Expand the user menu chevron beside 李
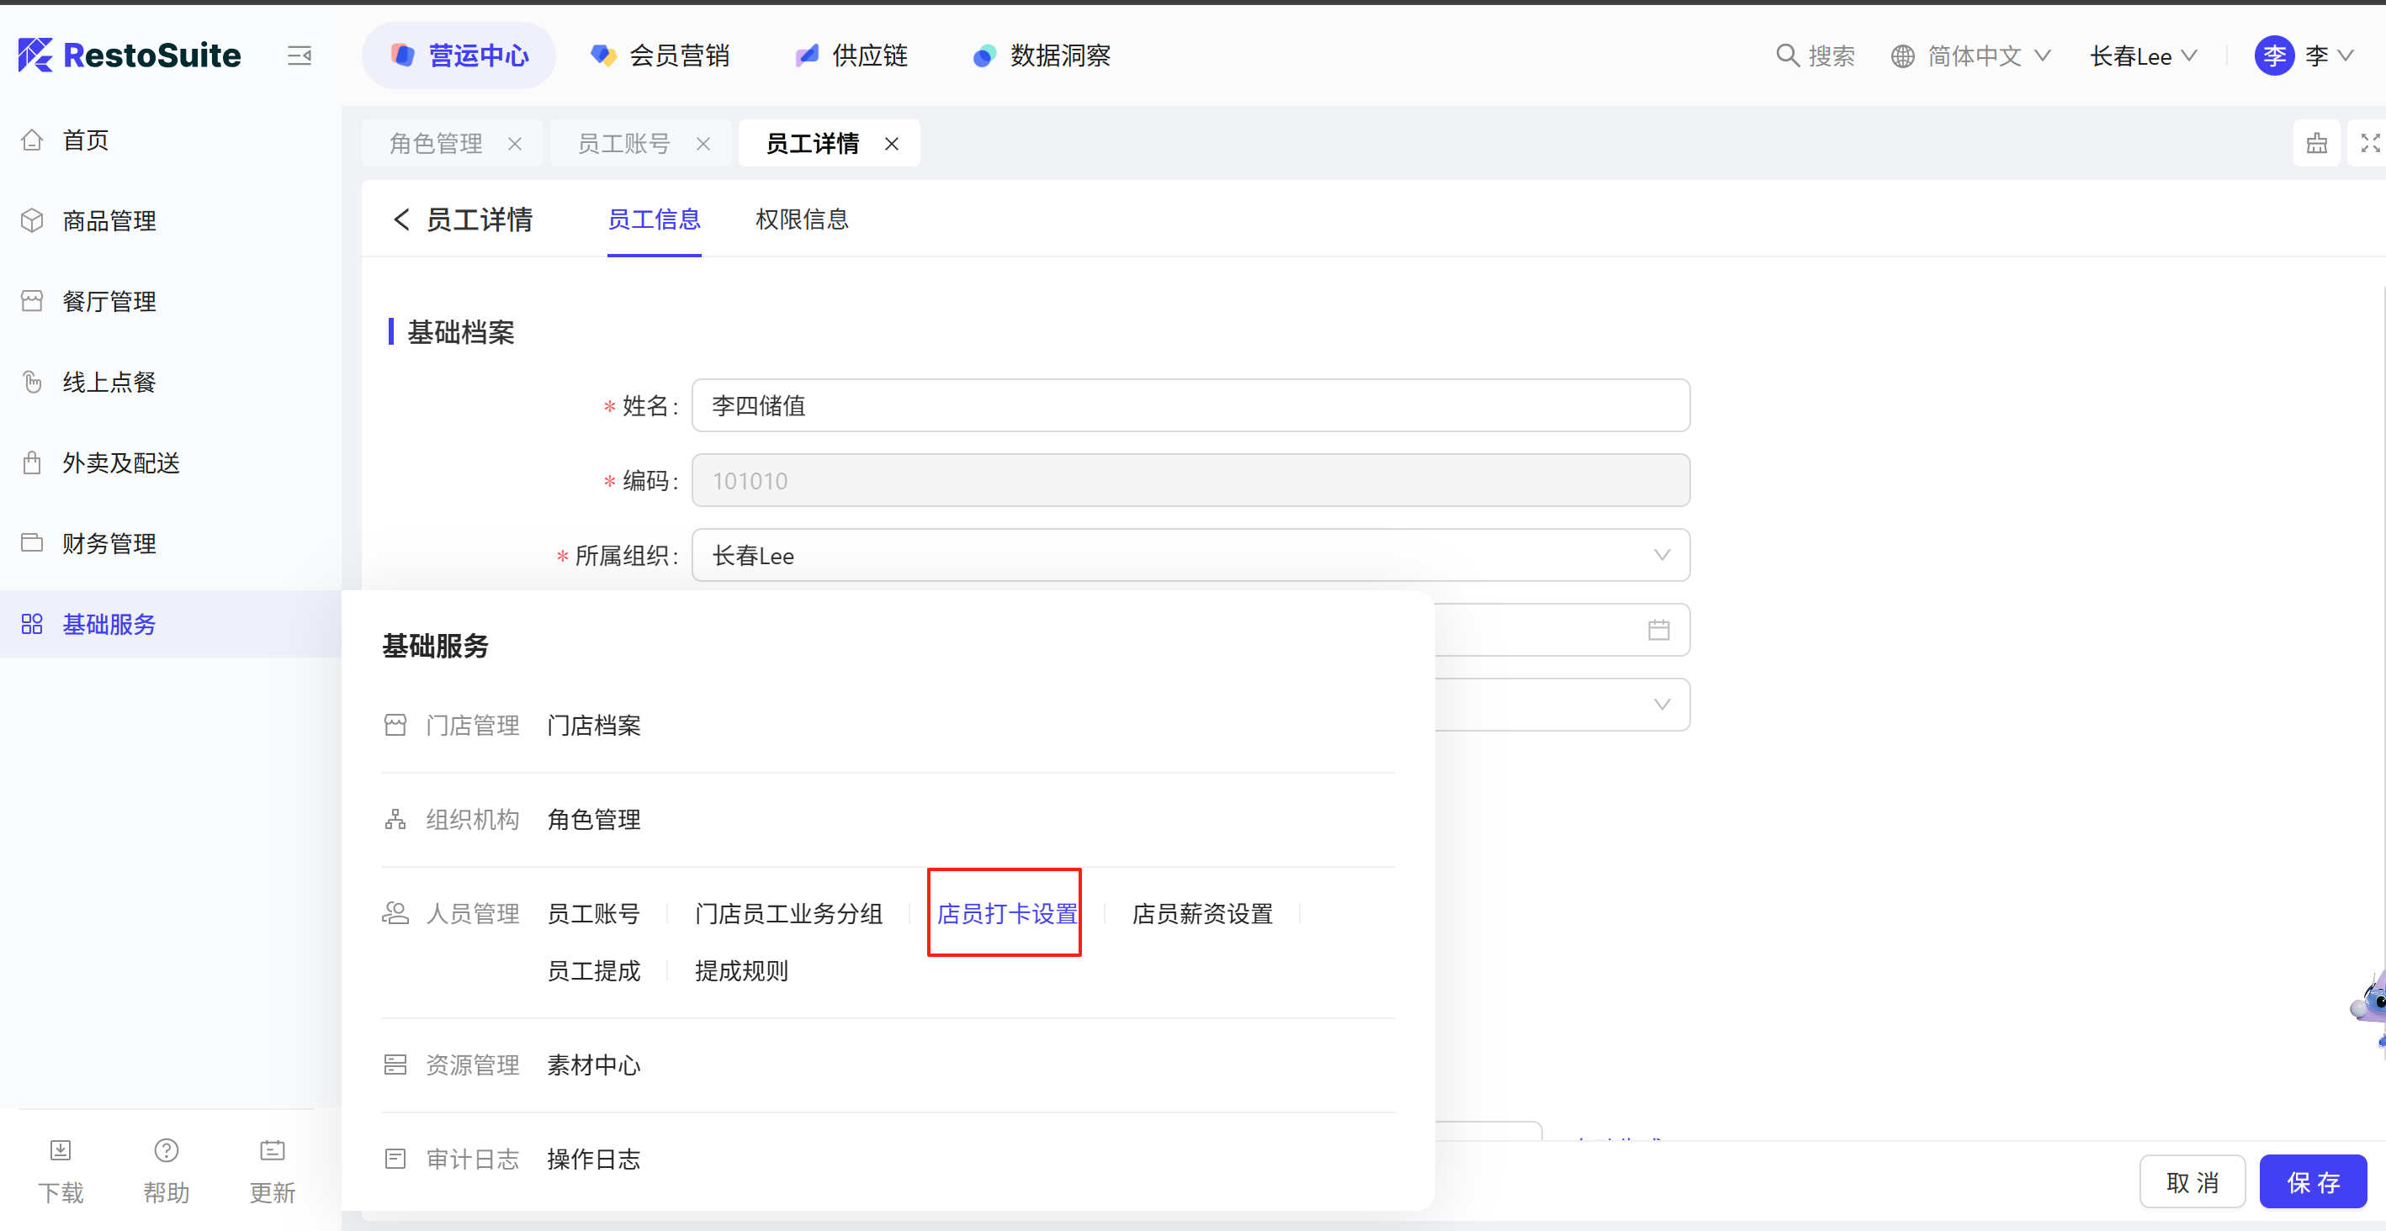This screenshot has height=1231, width=2386. [2346, 55]
